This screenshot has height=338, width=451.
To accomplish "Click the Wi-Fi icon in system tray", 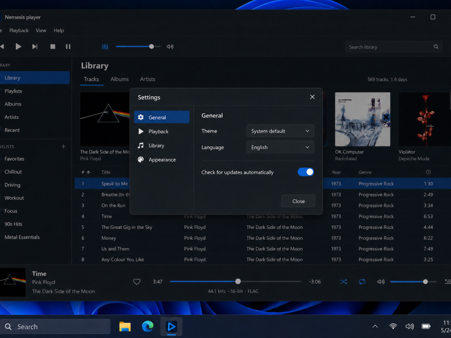I will tap(393, 326).
